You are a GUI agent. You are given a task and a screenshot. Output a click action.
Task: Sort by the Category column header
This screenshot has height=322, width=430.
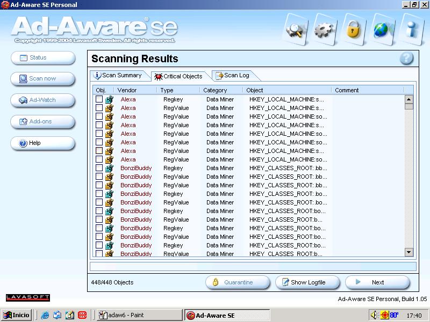tap(221, 90)
